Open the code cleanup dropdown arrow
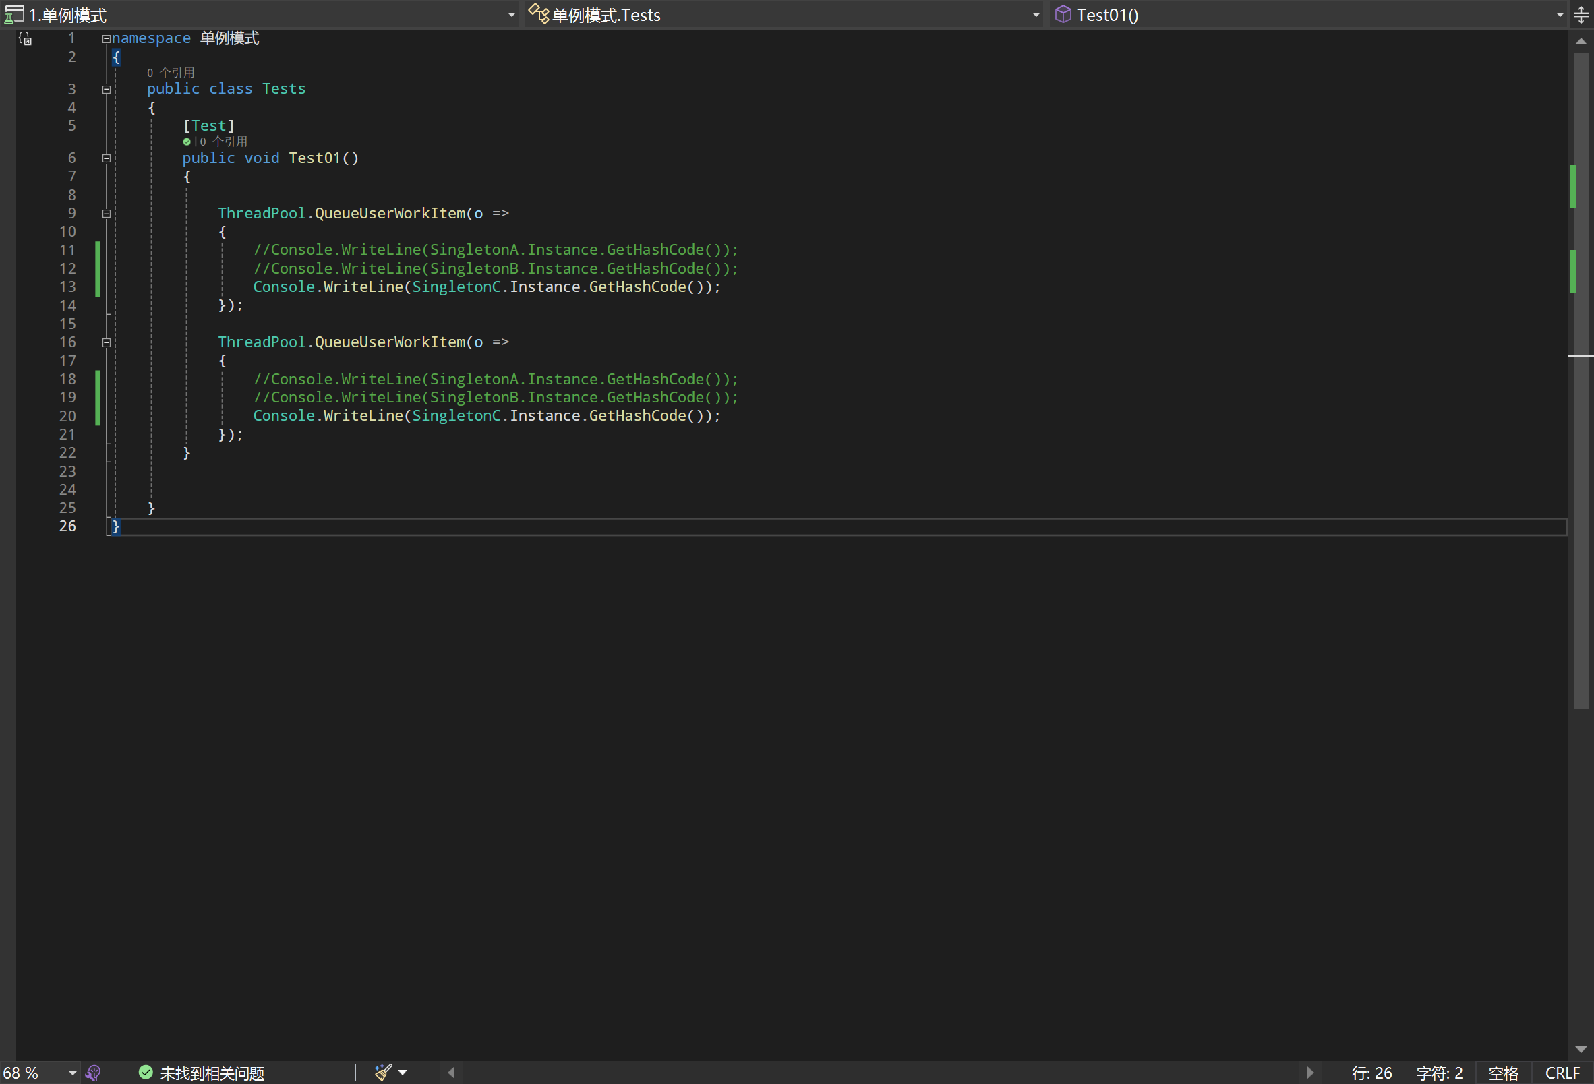This screenshot has width=1594, height=1084. click(x=403, y=1073)
